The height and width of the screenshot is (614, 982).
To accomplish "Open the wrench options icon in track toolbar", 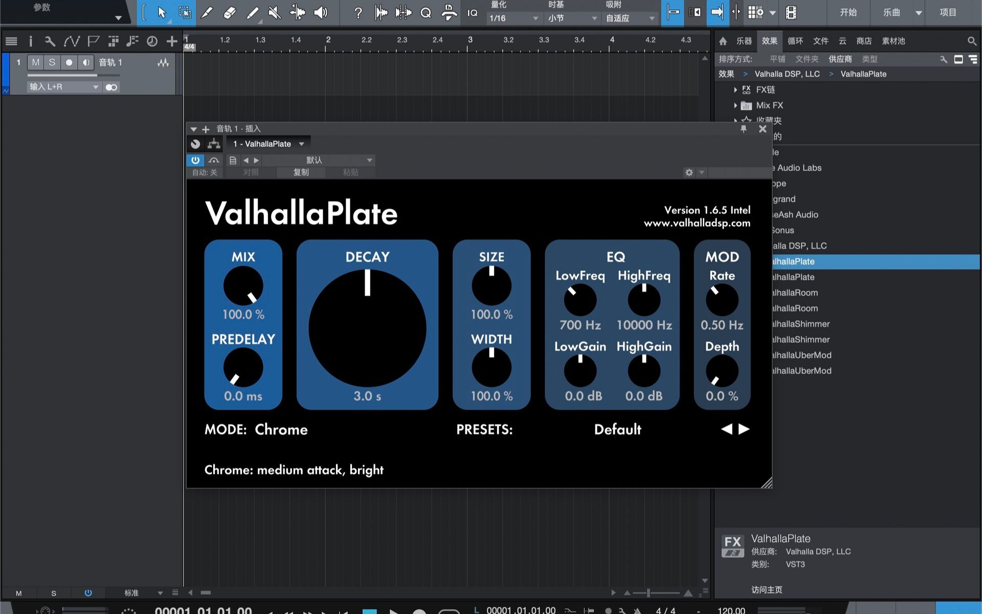I will 50,41.
